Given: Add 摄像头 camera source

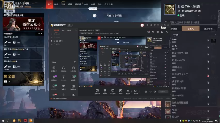Looking at the screenshot, I should point(105,92).
